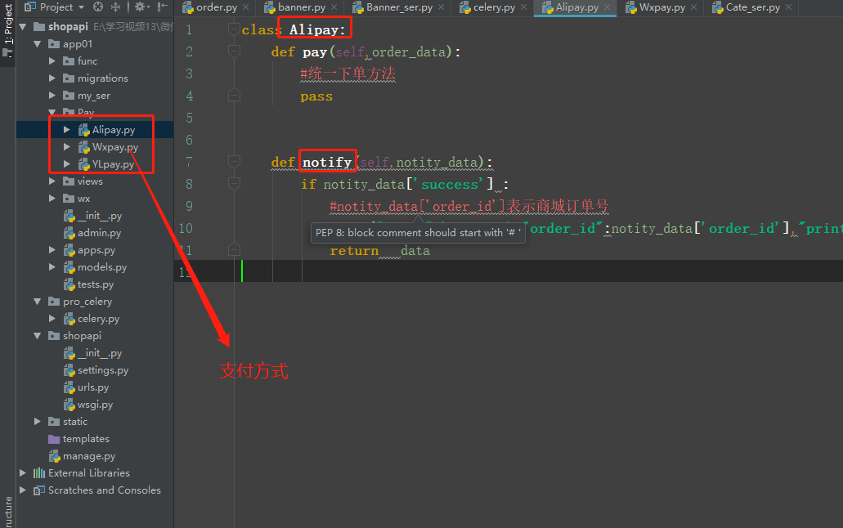
Task: Click the Scratches and Consoles icon
Action: 38,490
